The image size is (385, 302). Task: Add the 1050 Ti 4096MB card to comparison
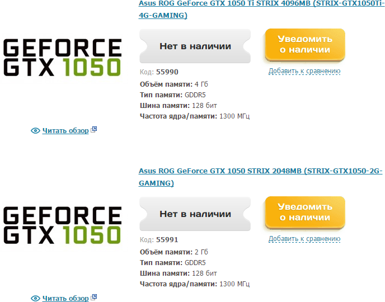(x=304, y=71)
